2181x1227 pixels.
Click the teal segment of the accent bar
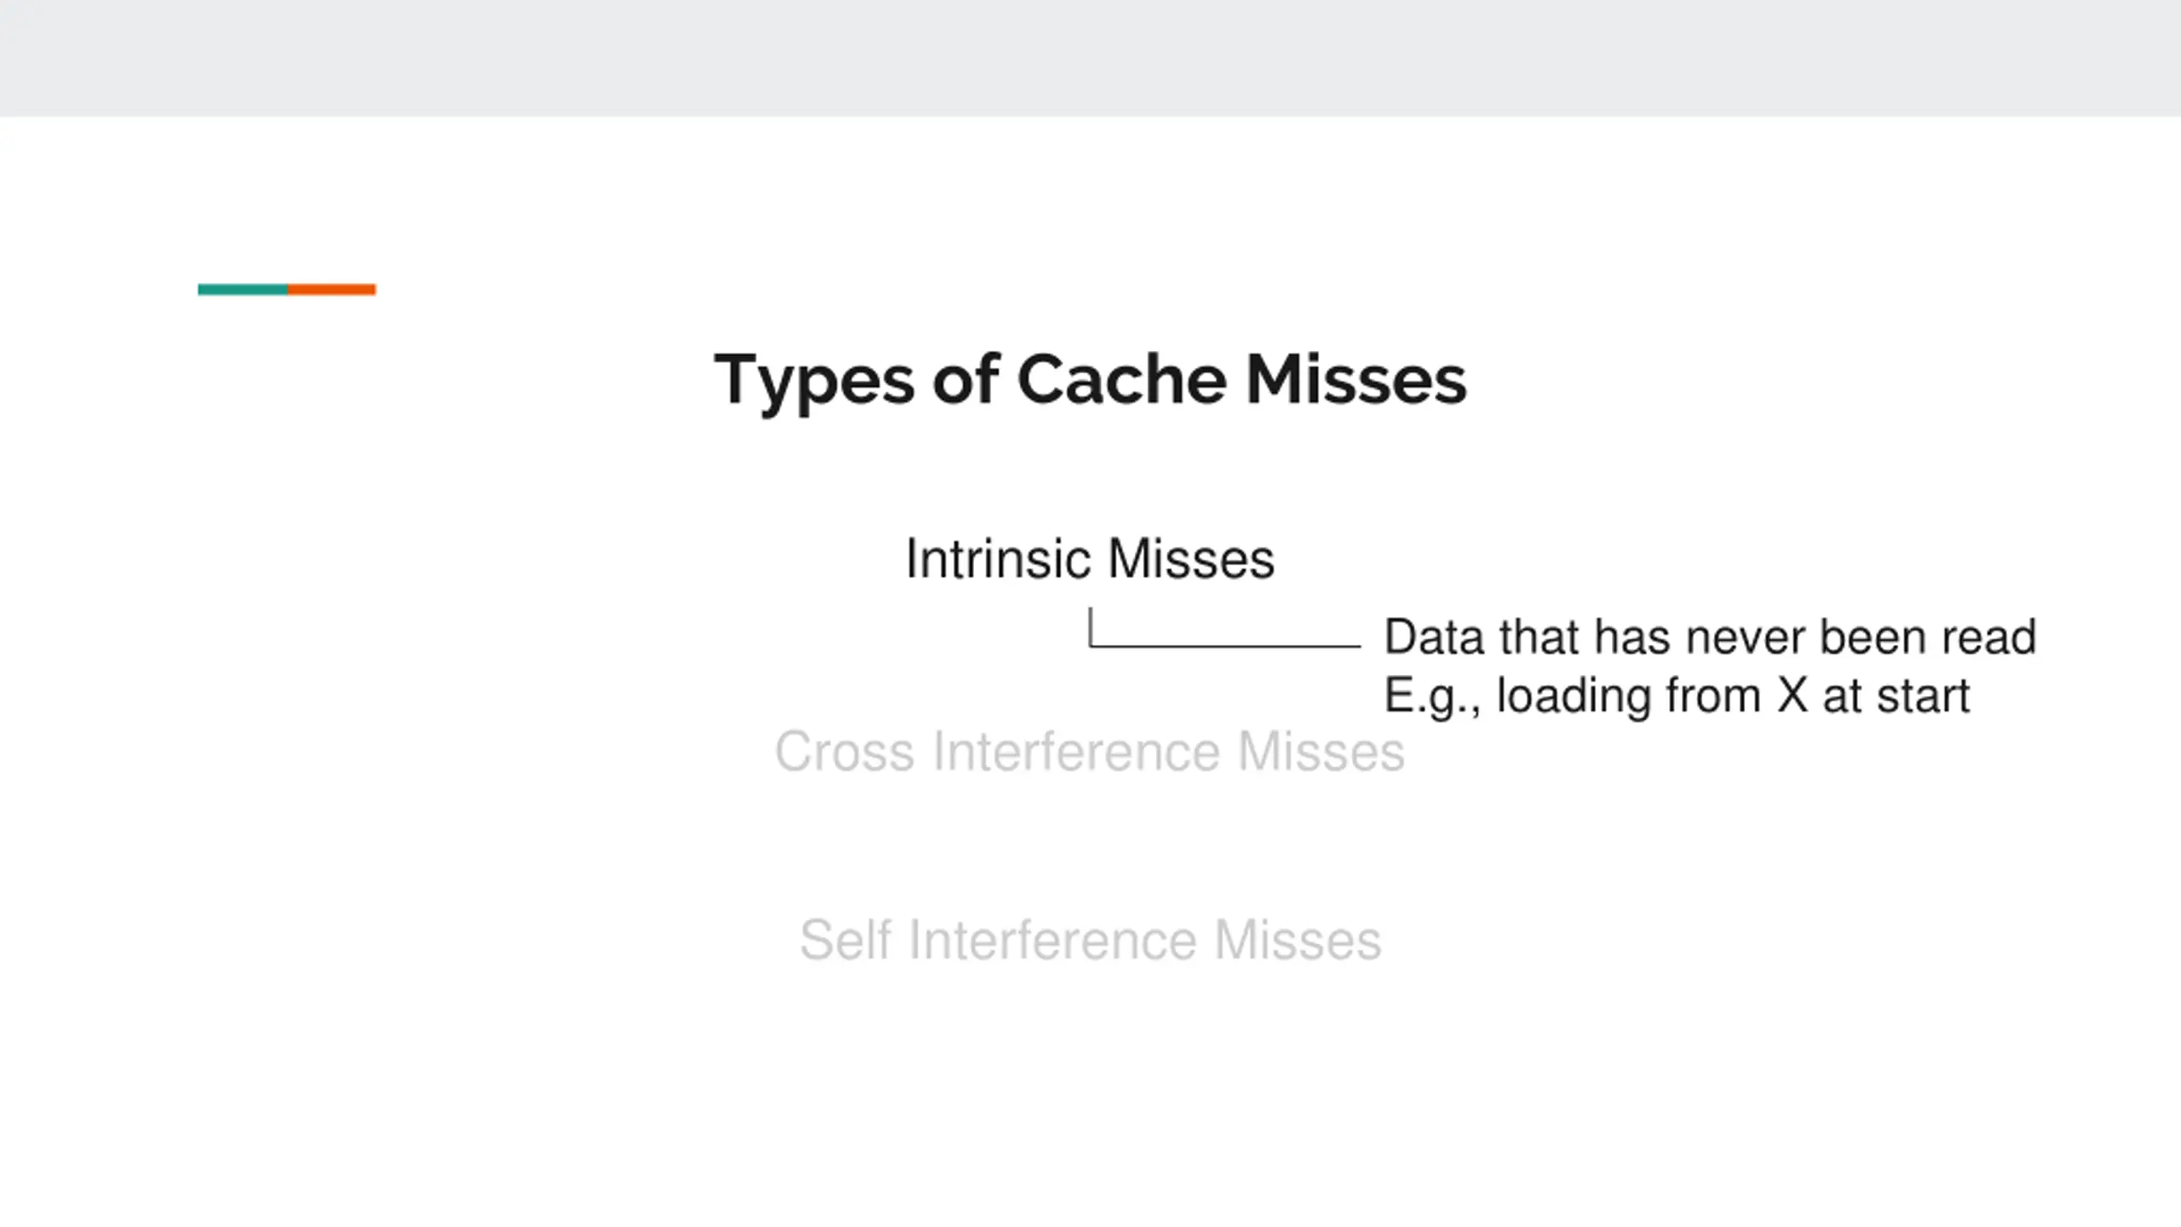[243, 290]
